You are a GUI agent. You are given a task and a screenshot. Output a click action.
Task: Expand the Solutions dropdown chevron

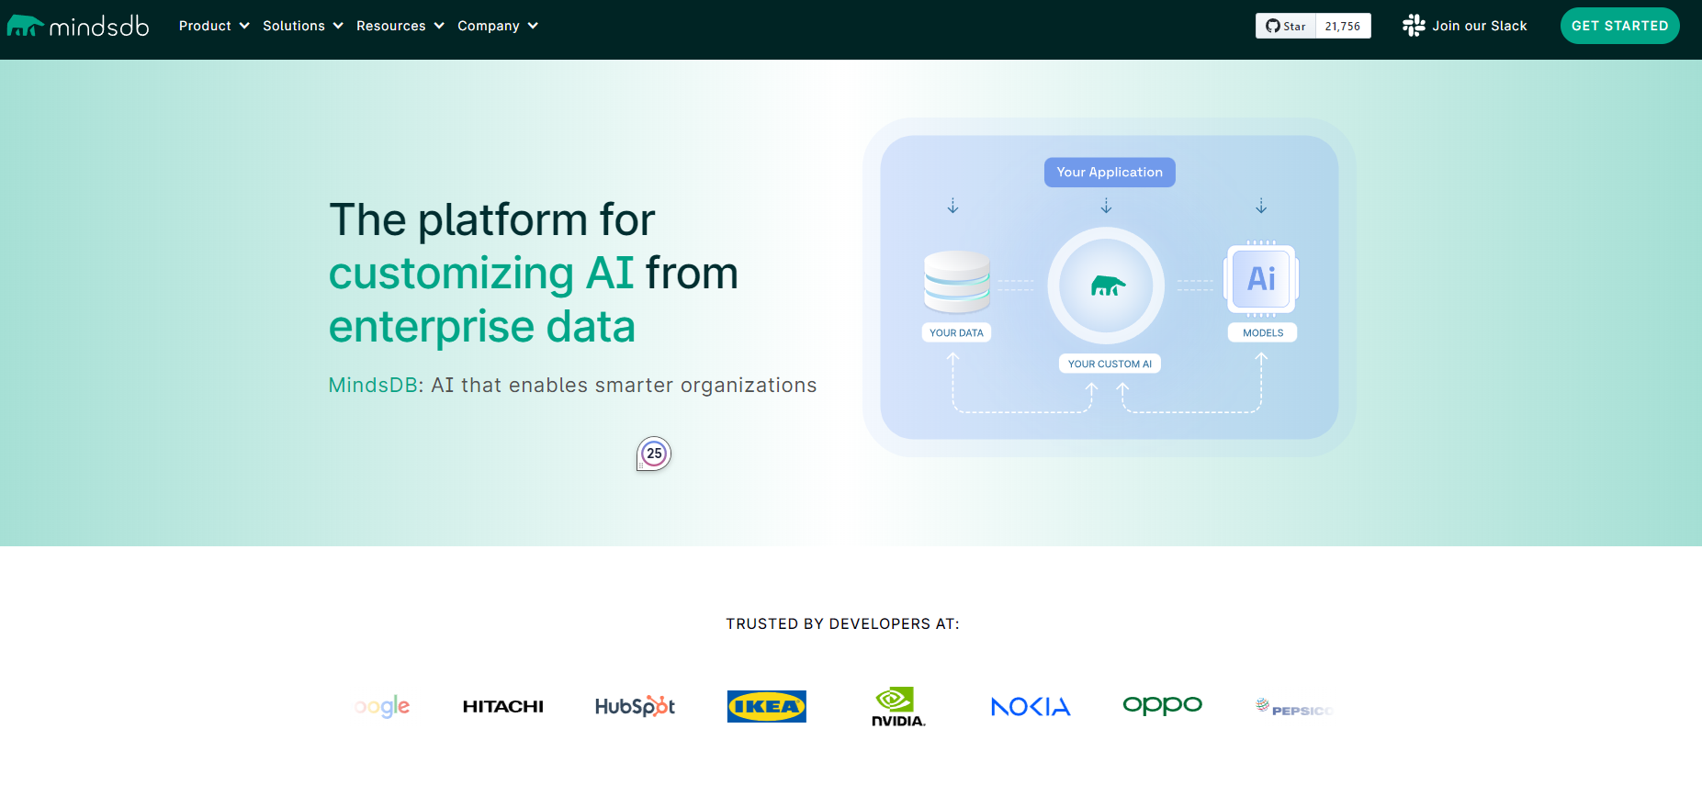point(338,26)
